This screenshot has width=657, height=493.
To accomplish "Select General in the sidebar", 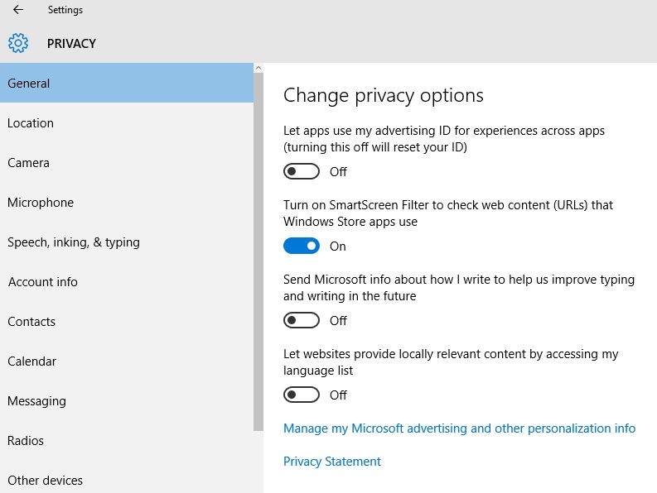I will [x=127, y=83].
